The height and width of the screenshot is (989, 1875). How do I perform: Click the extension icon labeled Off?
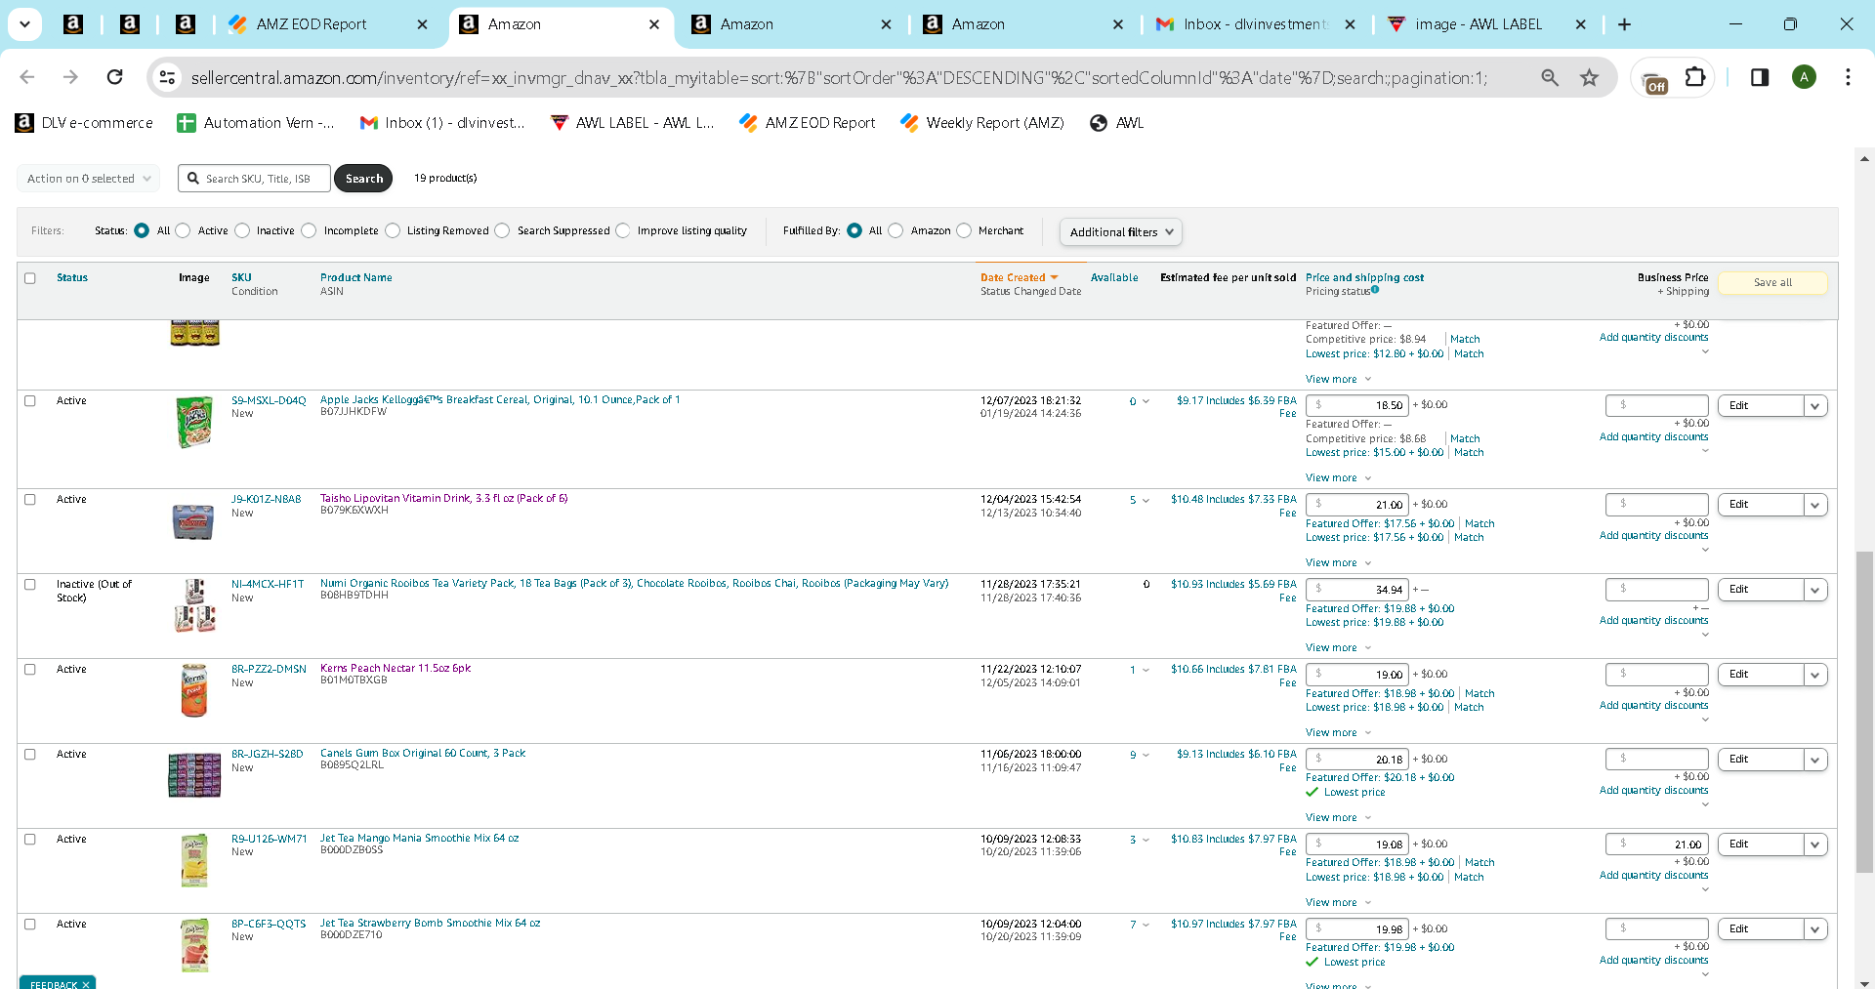[1654, 82]
